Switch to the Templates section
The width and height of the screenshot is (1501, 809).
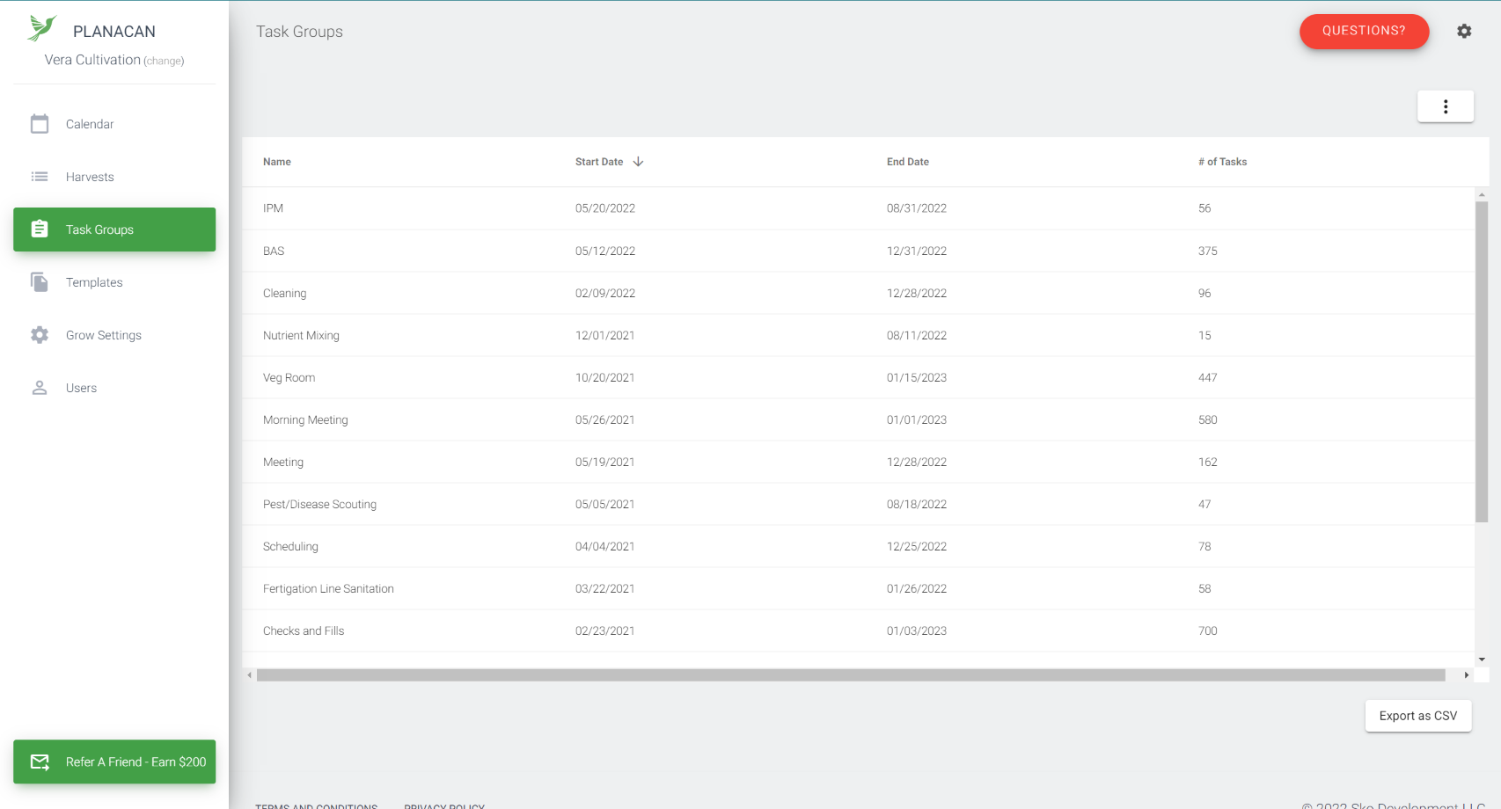click(94, 282)
